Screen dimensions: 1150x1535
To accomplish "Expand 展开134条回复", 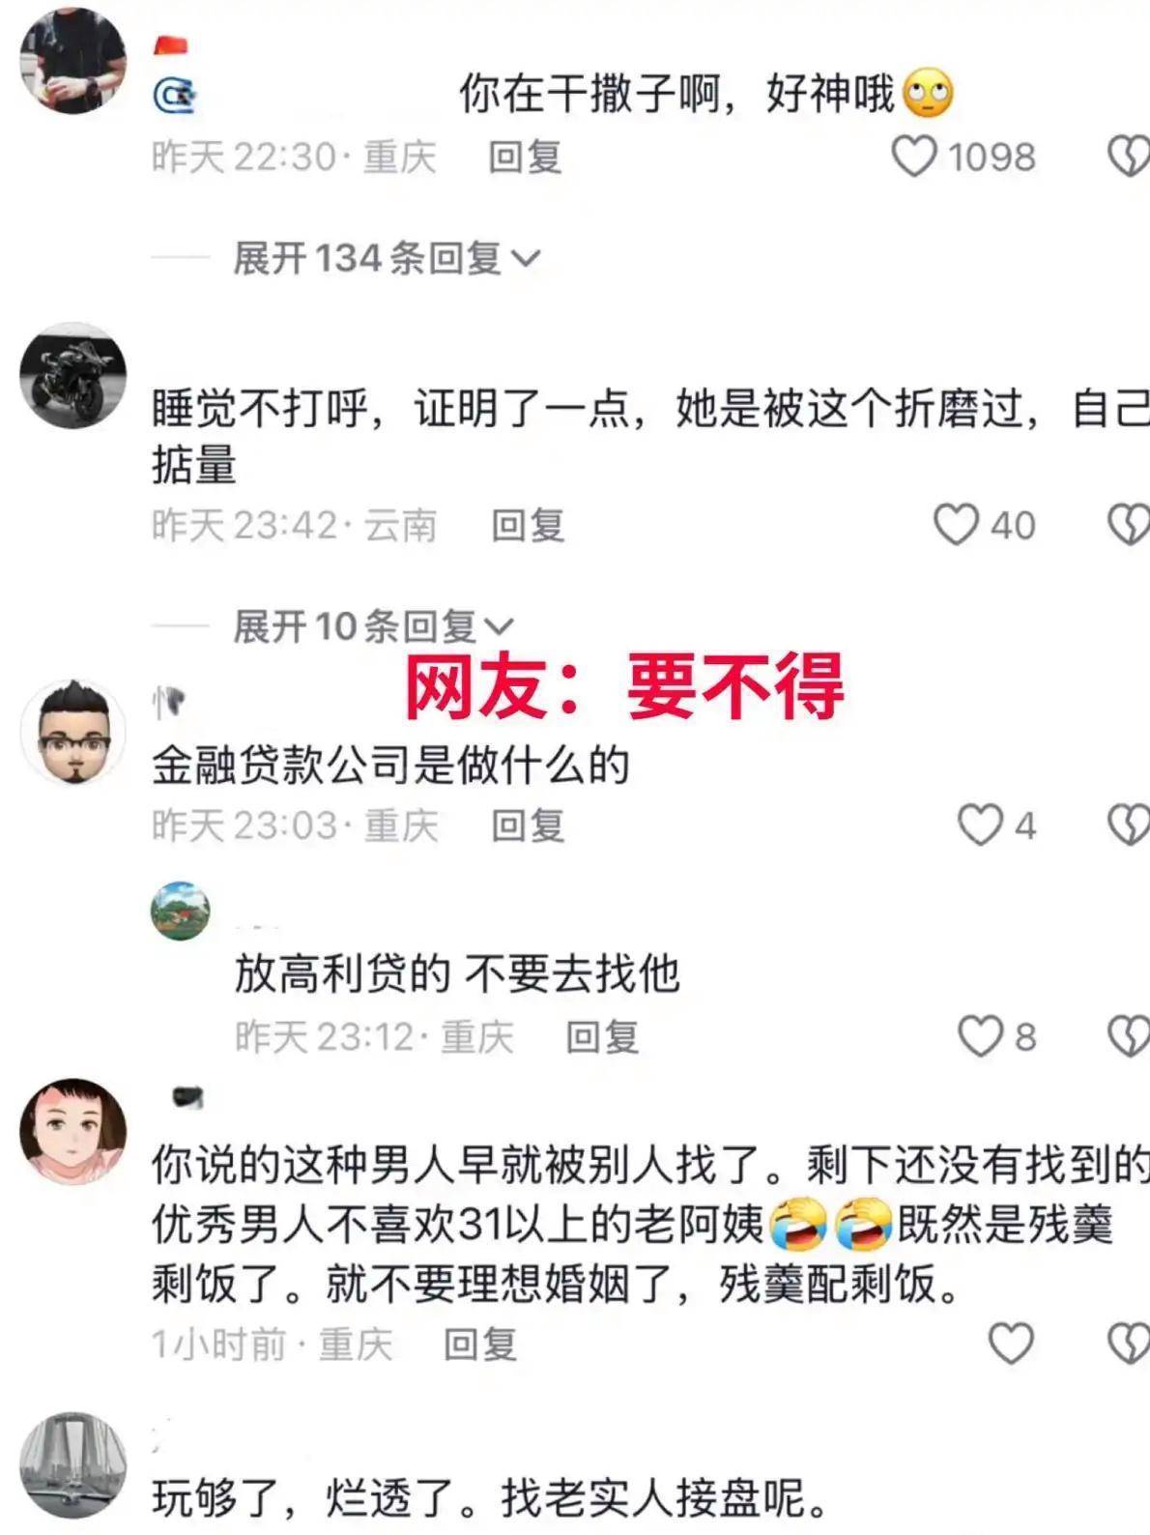I will pos(386,258).
